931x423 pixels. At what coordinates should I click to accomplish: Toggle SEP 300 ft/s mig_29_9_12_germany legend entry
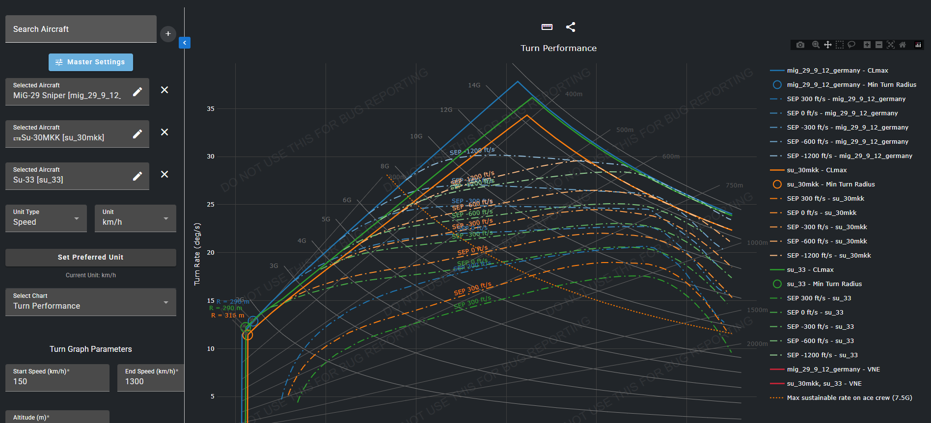838,99
